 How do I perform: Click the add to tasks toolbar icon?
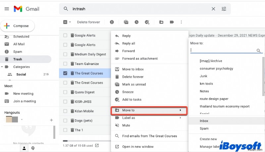pyautogui.click(x=147, y=22)
